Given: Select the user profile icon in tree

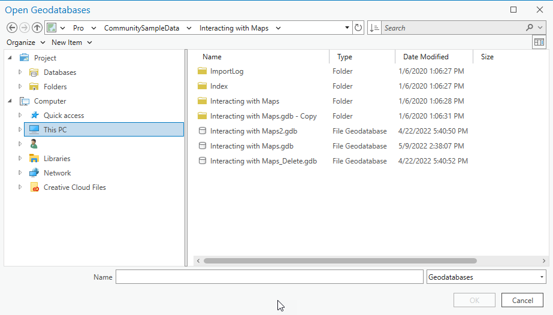Looking at the screenshot, I should (x=34, y=144).
